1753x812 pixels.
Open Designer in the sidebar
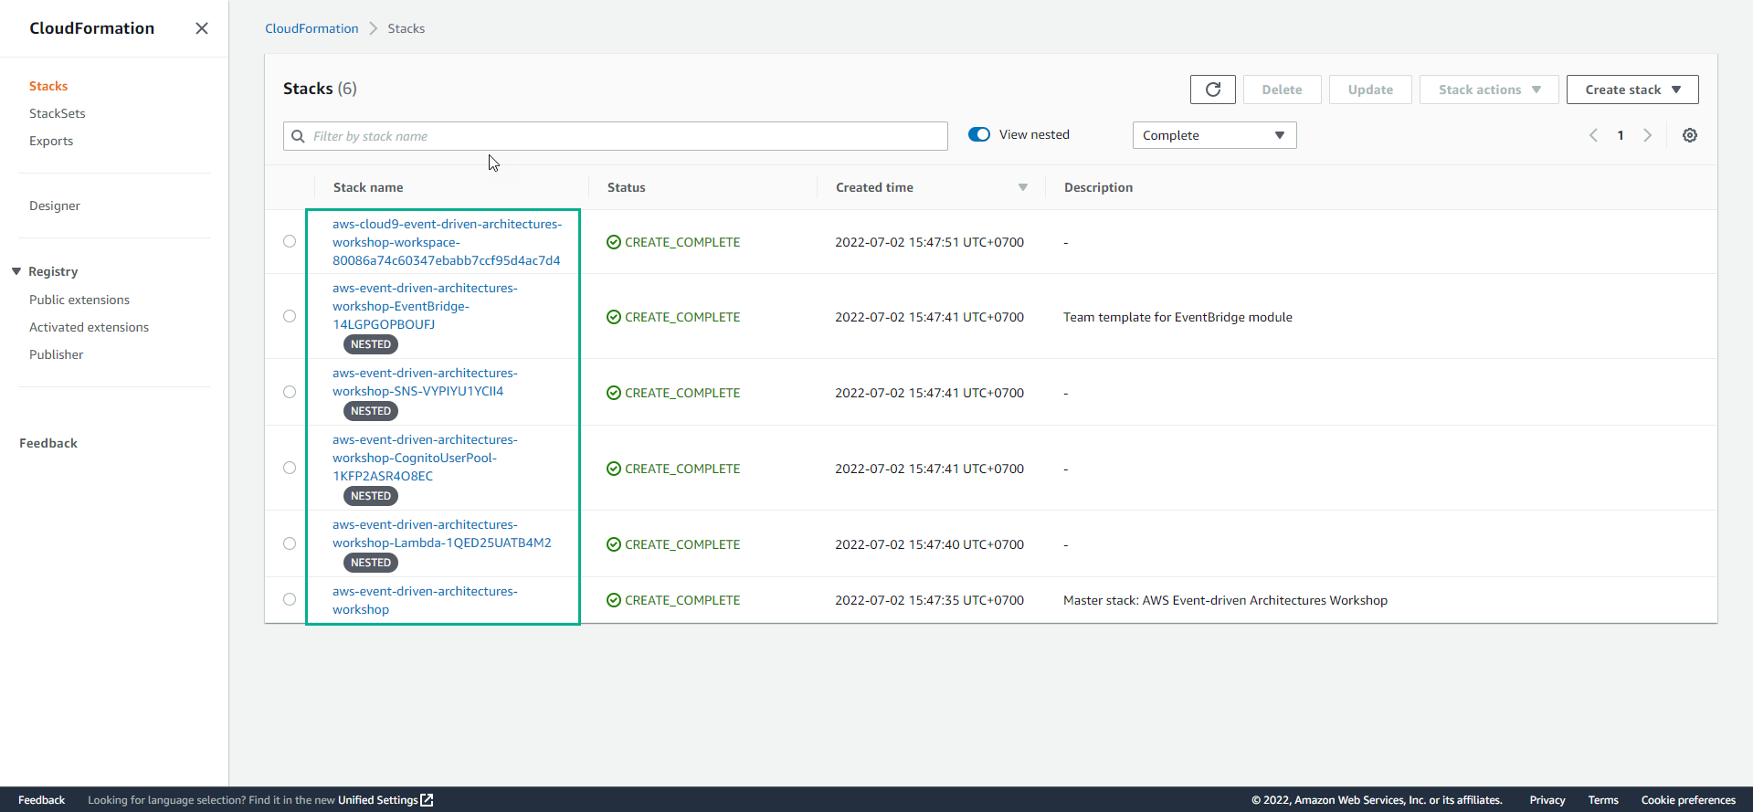point(55,206)
